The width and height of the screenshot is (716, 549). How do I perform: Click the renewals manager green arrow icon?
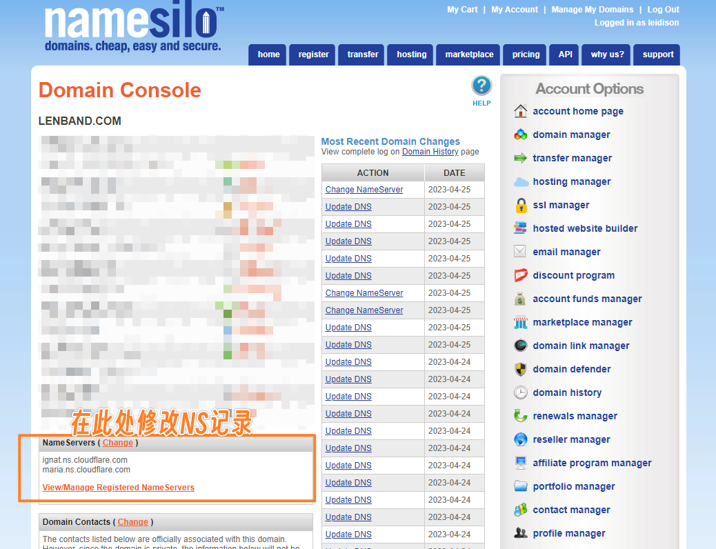521,416
